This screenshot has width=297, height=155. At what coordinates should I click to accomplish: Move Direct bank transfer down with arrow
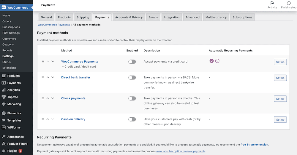tap(53, 77)
